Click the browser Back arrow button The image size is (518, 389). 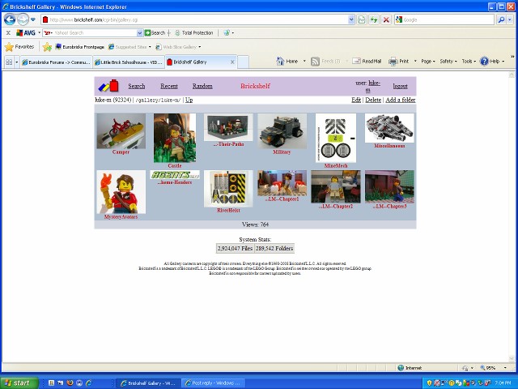point(10,19)
